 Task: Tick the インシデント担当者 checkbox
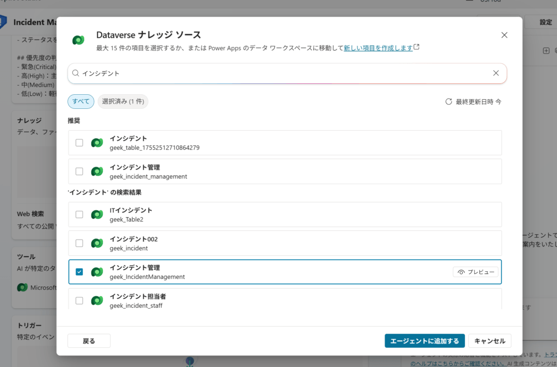tap(79, 301)
